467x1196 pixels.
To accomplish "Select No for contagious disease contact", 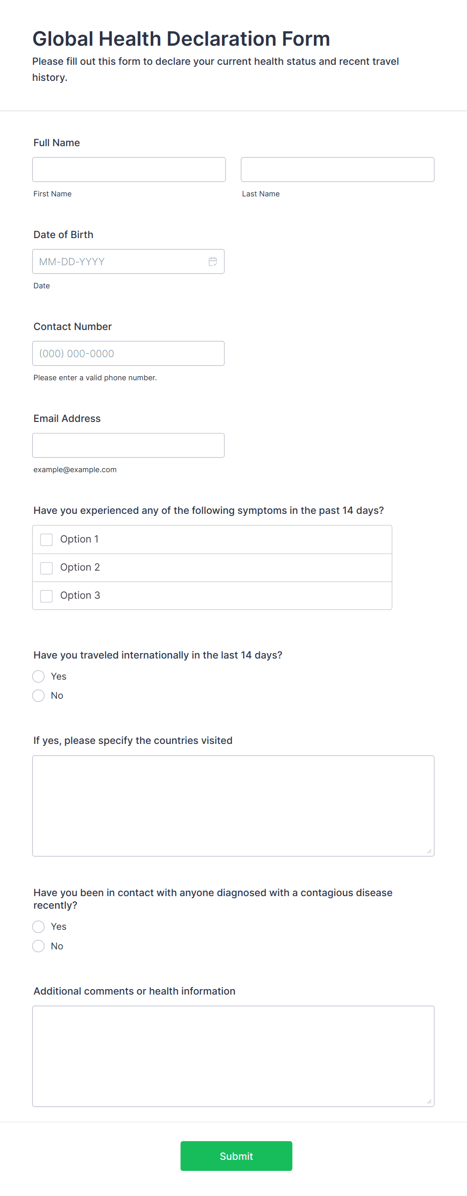I will 39,946.
